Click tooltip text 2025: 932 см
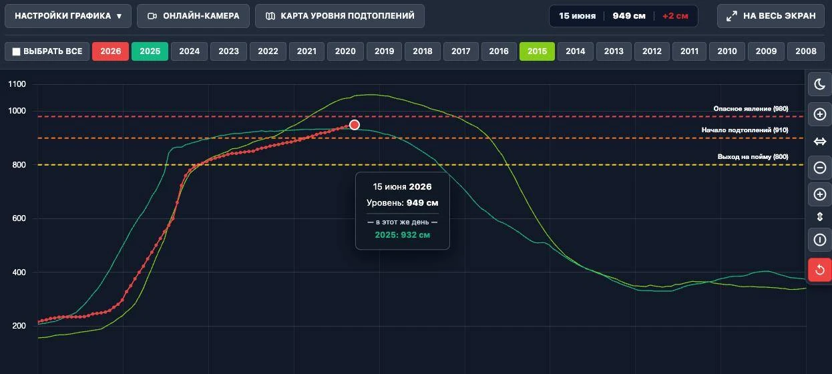The width and height of the screenshot is (832, 374). pos(403,235)
